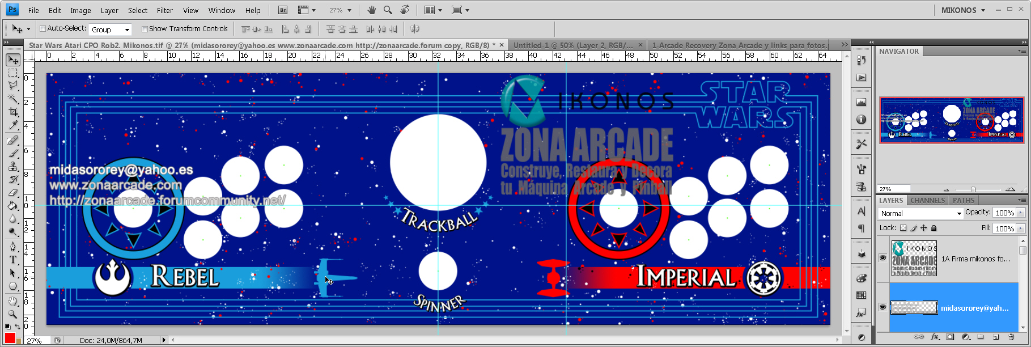1031x347 pixels.
Task: Click the Add layer style fx button
Action: click(935, 337)
